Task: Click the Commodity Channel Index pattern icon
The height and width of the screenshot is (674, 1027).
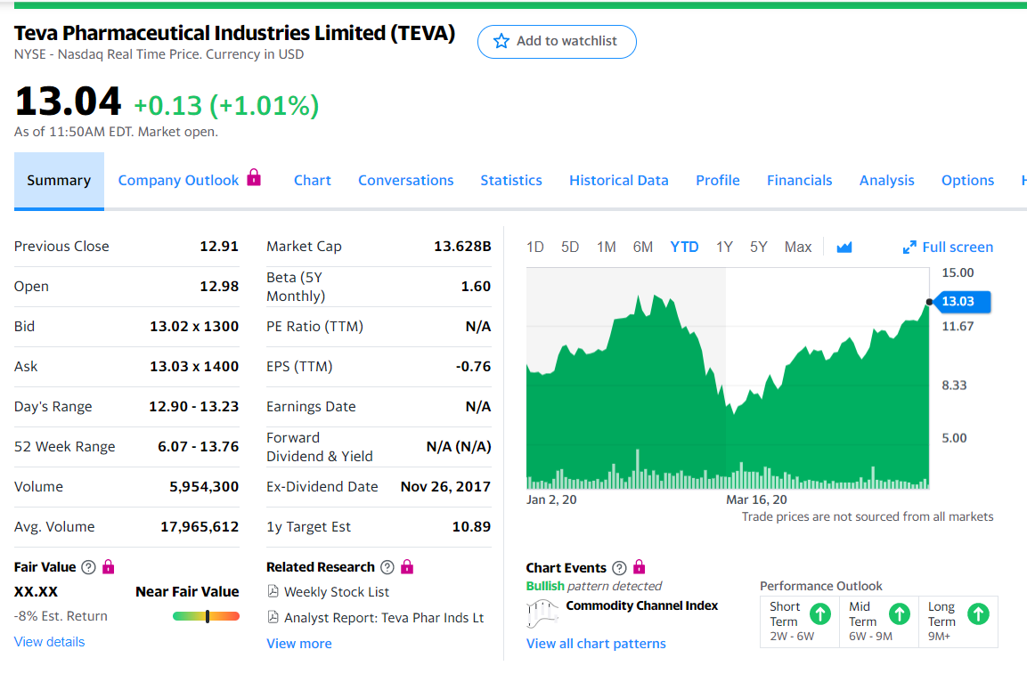Action: pyautogui.click(x=542, y=613)
